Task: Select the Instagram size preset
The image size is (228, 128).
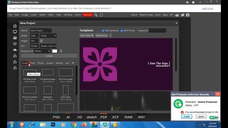Action: pyautogui.click(x=48, y=92)
